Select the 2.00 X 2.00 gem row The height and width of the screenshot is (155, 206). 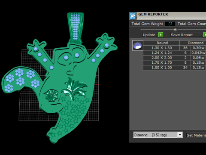click(175, 58)
